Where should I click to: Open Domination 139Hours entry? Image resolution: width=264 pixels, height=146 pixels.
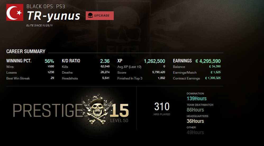pos(197,97)
